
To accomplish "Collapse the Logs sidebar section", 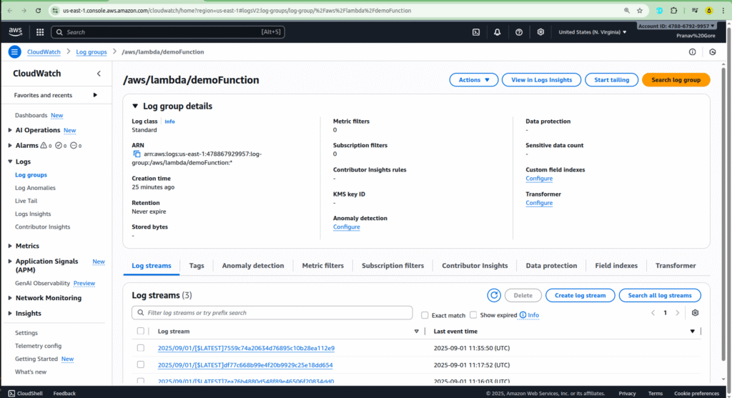I will [x=10, y=161].
